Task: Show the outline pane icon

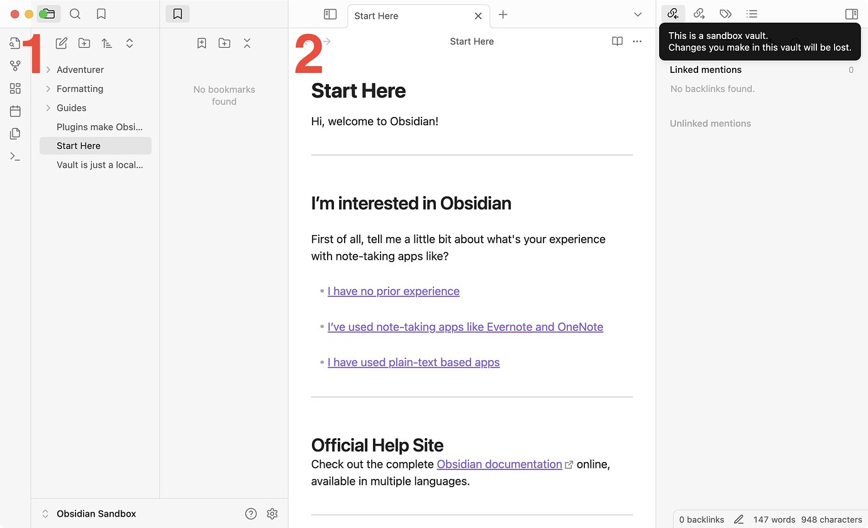Action: (x=752, y=14)
